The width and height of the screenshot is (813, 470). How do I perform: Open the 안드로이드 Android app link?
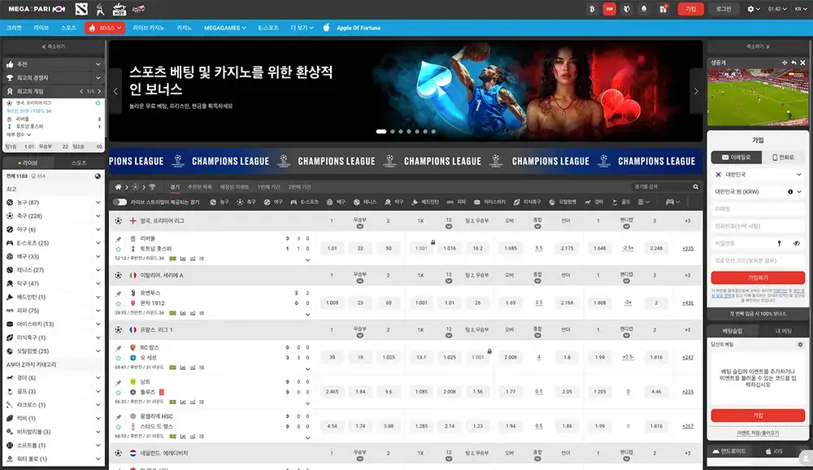(729, 451)
